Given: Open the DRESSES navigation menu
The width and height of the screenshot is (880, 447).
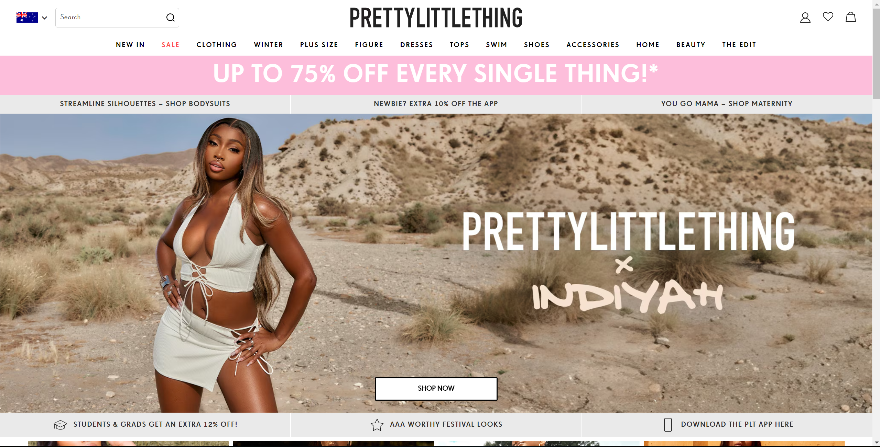Looking at the screenshot, I should [x=416, y=45].
